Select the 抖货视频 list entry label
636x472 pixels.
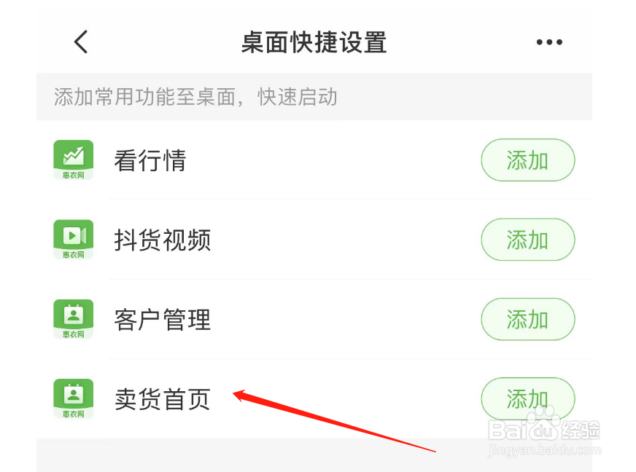[162, 240]
